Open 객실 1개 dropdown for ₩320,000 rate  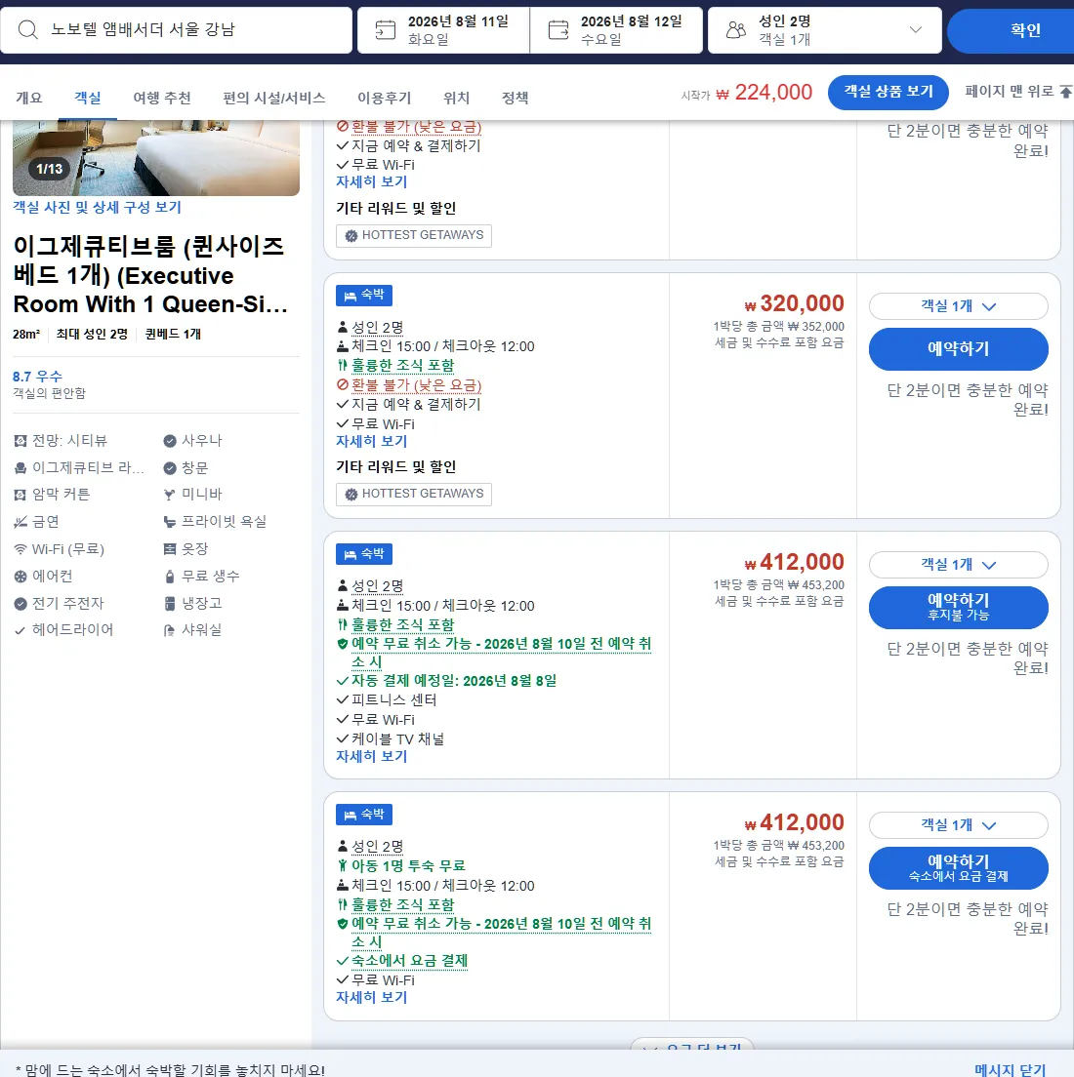pyautogui.click(x=959, y=306)
